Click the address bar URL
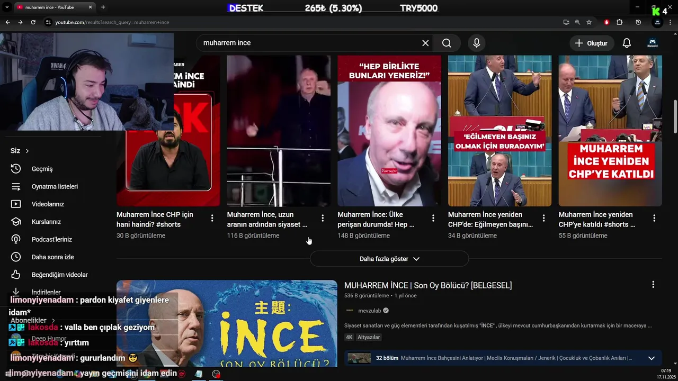This screenshot has width=678, height=381. pyautogui.click(x=112, y=22)
